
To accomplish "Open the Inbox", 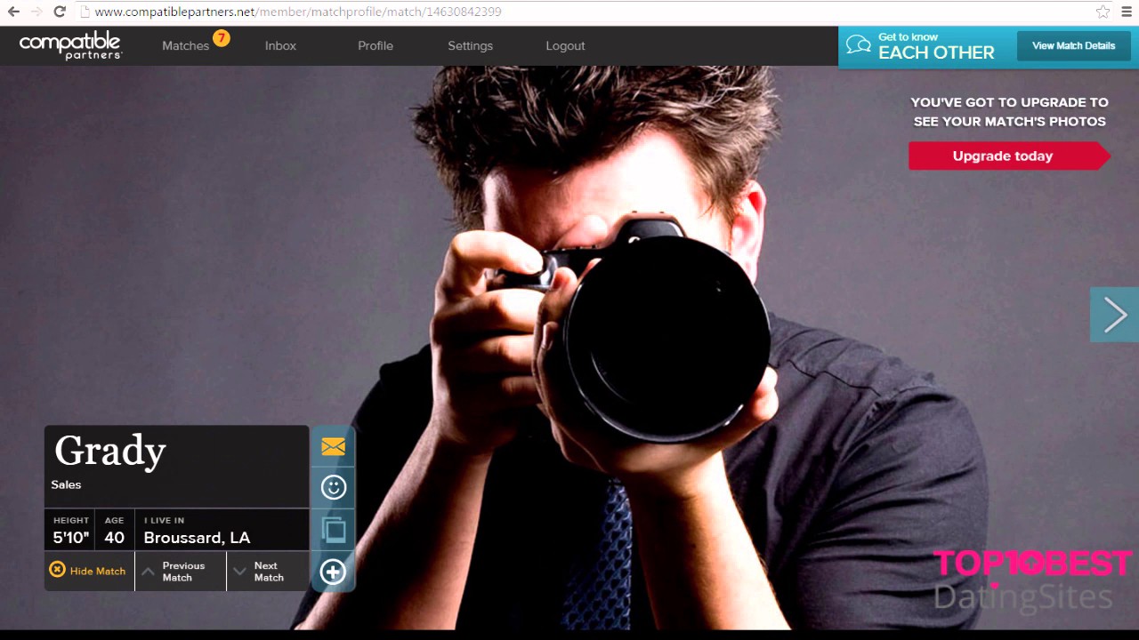I will [x=280, y=46].
